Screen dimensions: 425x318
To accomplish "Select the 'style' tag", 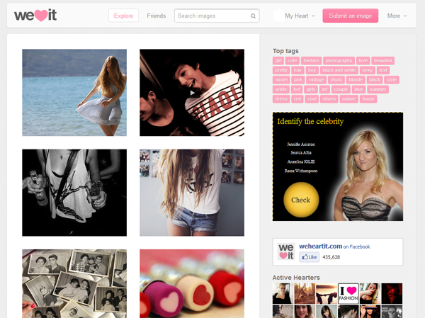I will point(392,80).
